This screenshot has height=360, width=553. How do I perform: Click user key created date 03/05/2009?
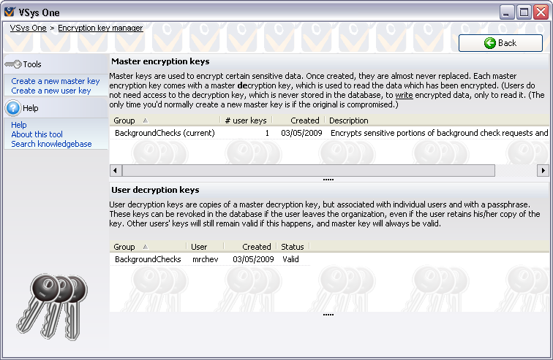click(253, 259)
